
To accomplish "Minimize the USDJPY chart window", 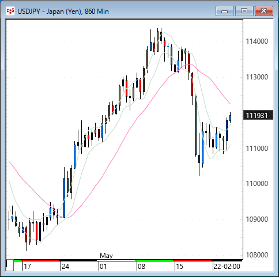I will click(x=224, y=11).
